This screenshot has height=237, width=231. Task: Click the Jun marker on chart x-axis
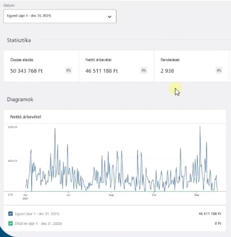[x=68, y=195]
